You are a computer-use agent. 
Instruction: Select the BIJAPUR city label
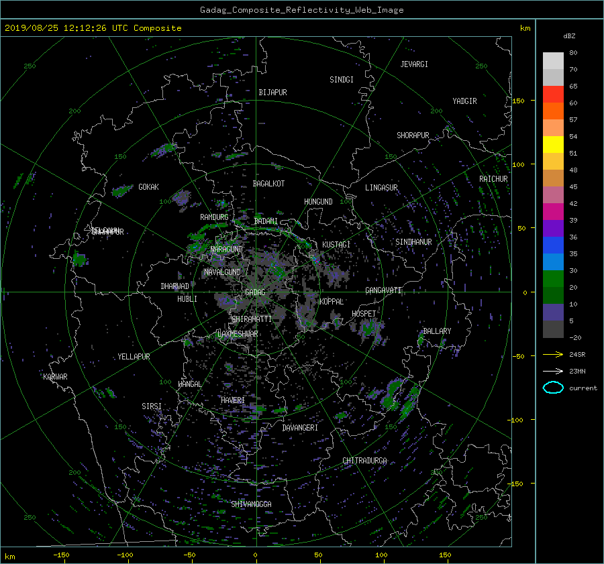(272, 93)
